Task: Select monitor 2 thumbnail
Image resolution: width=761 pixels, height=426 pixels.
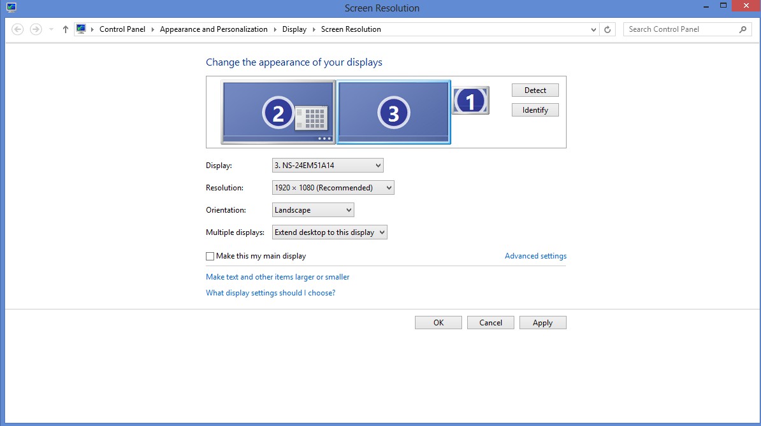Action: coord(278,112)
